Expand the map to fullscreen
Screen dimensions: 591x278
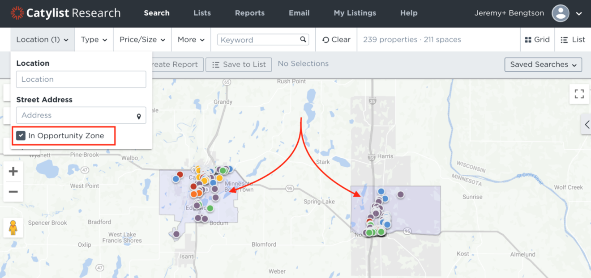[x=579, y=94]
